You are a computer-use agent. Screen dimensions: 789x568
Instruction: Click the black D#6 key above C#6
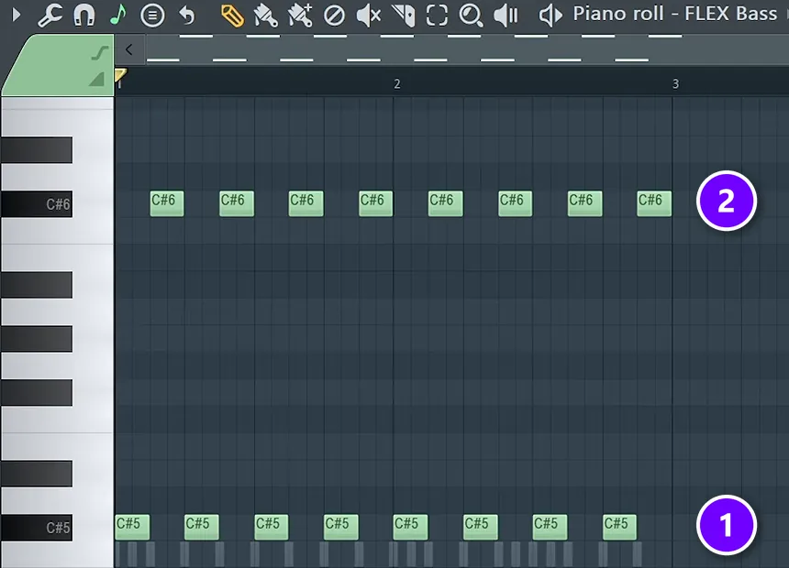tap(37, 150)
